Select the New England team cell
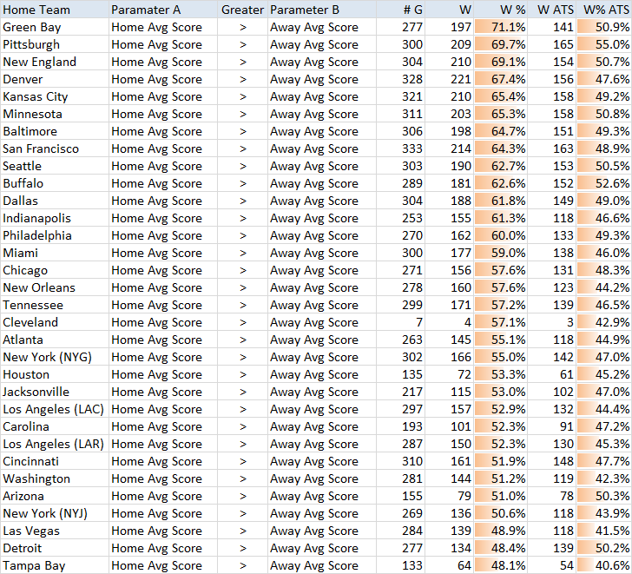The image size is (632, 574). (x=55, y=62)
